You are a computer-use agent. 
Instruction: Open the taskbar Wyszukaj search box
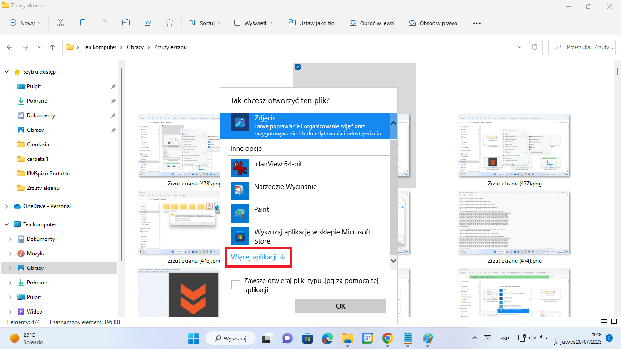(230, 338)
